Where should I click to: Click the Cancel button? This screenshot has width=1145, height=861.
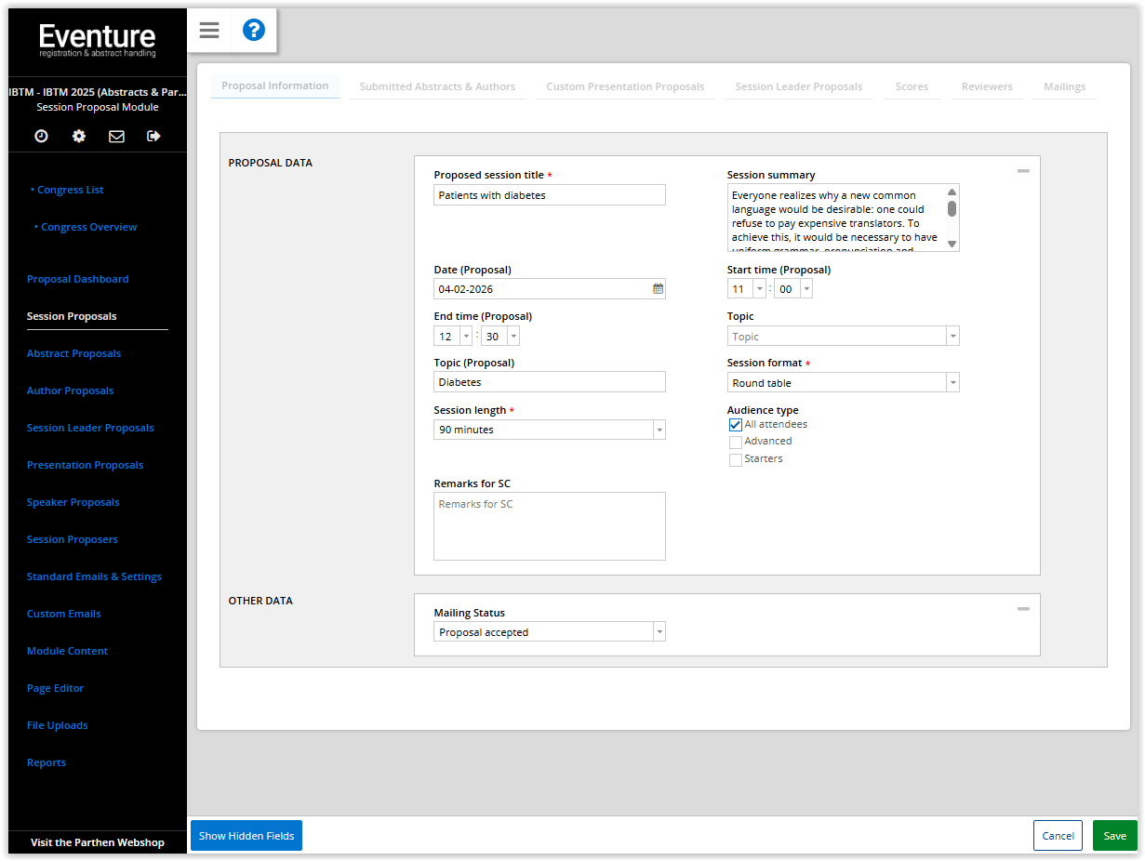pyautogui.click(x=1058, y=836)
